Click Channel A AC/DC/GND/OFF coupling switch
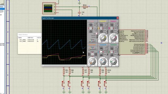168x94 pixels. 107,26
